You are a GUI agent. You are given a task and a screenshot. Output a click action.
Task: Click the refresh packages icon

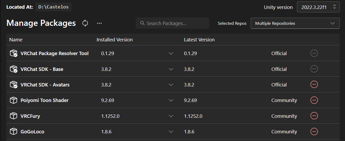85,23
